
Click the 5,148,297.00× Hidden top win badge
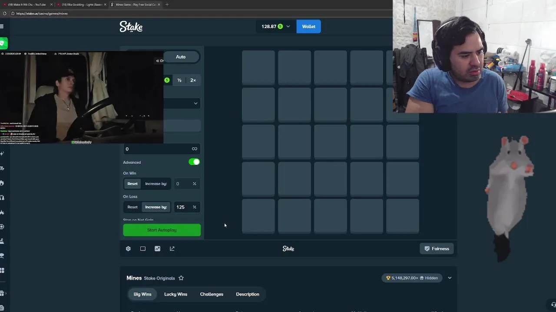[x=412, y=278]
